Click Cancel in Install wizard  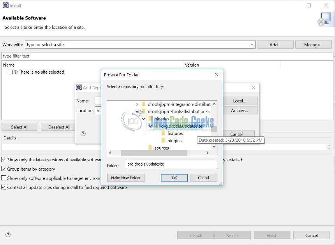point(311,235)
